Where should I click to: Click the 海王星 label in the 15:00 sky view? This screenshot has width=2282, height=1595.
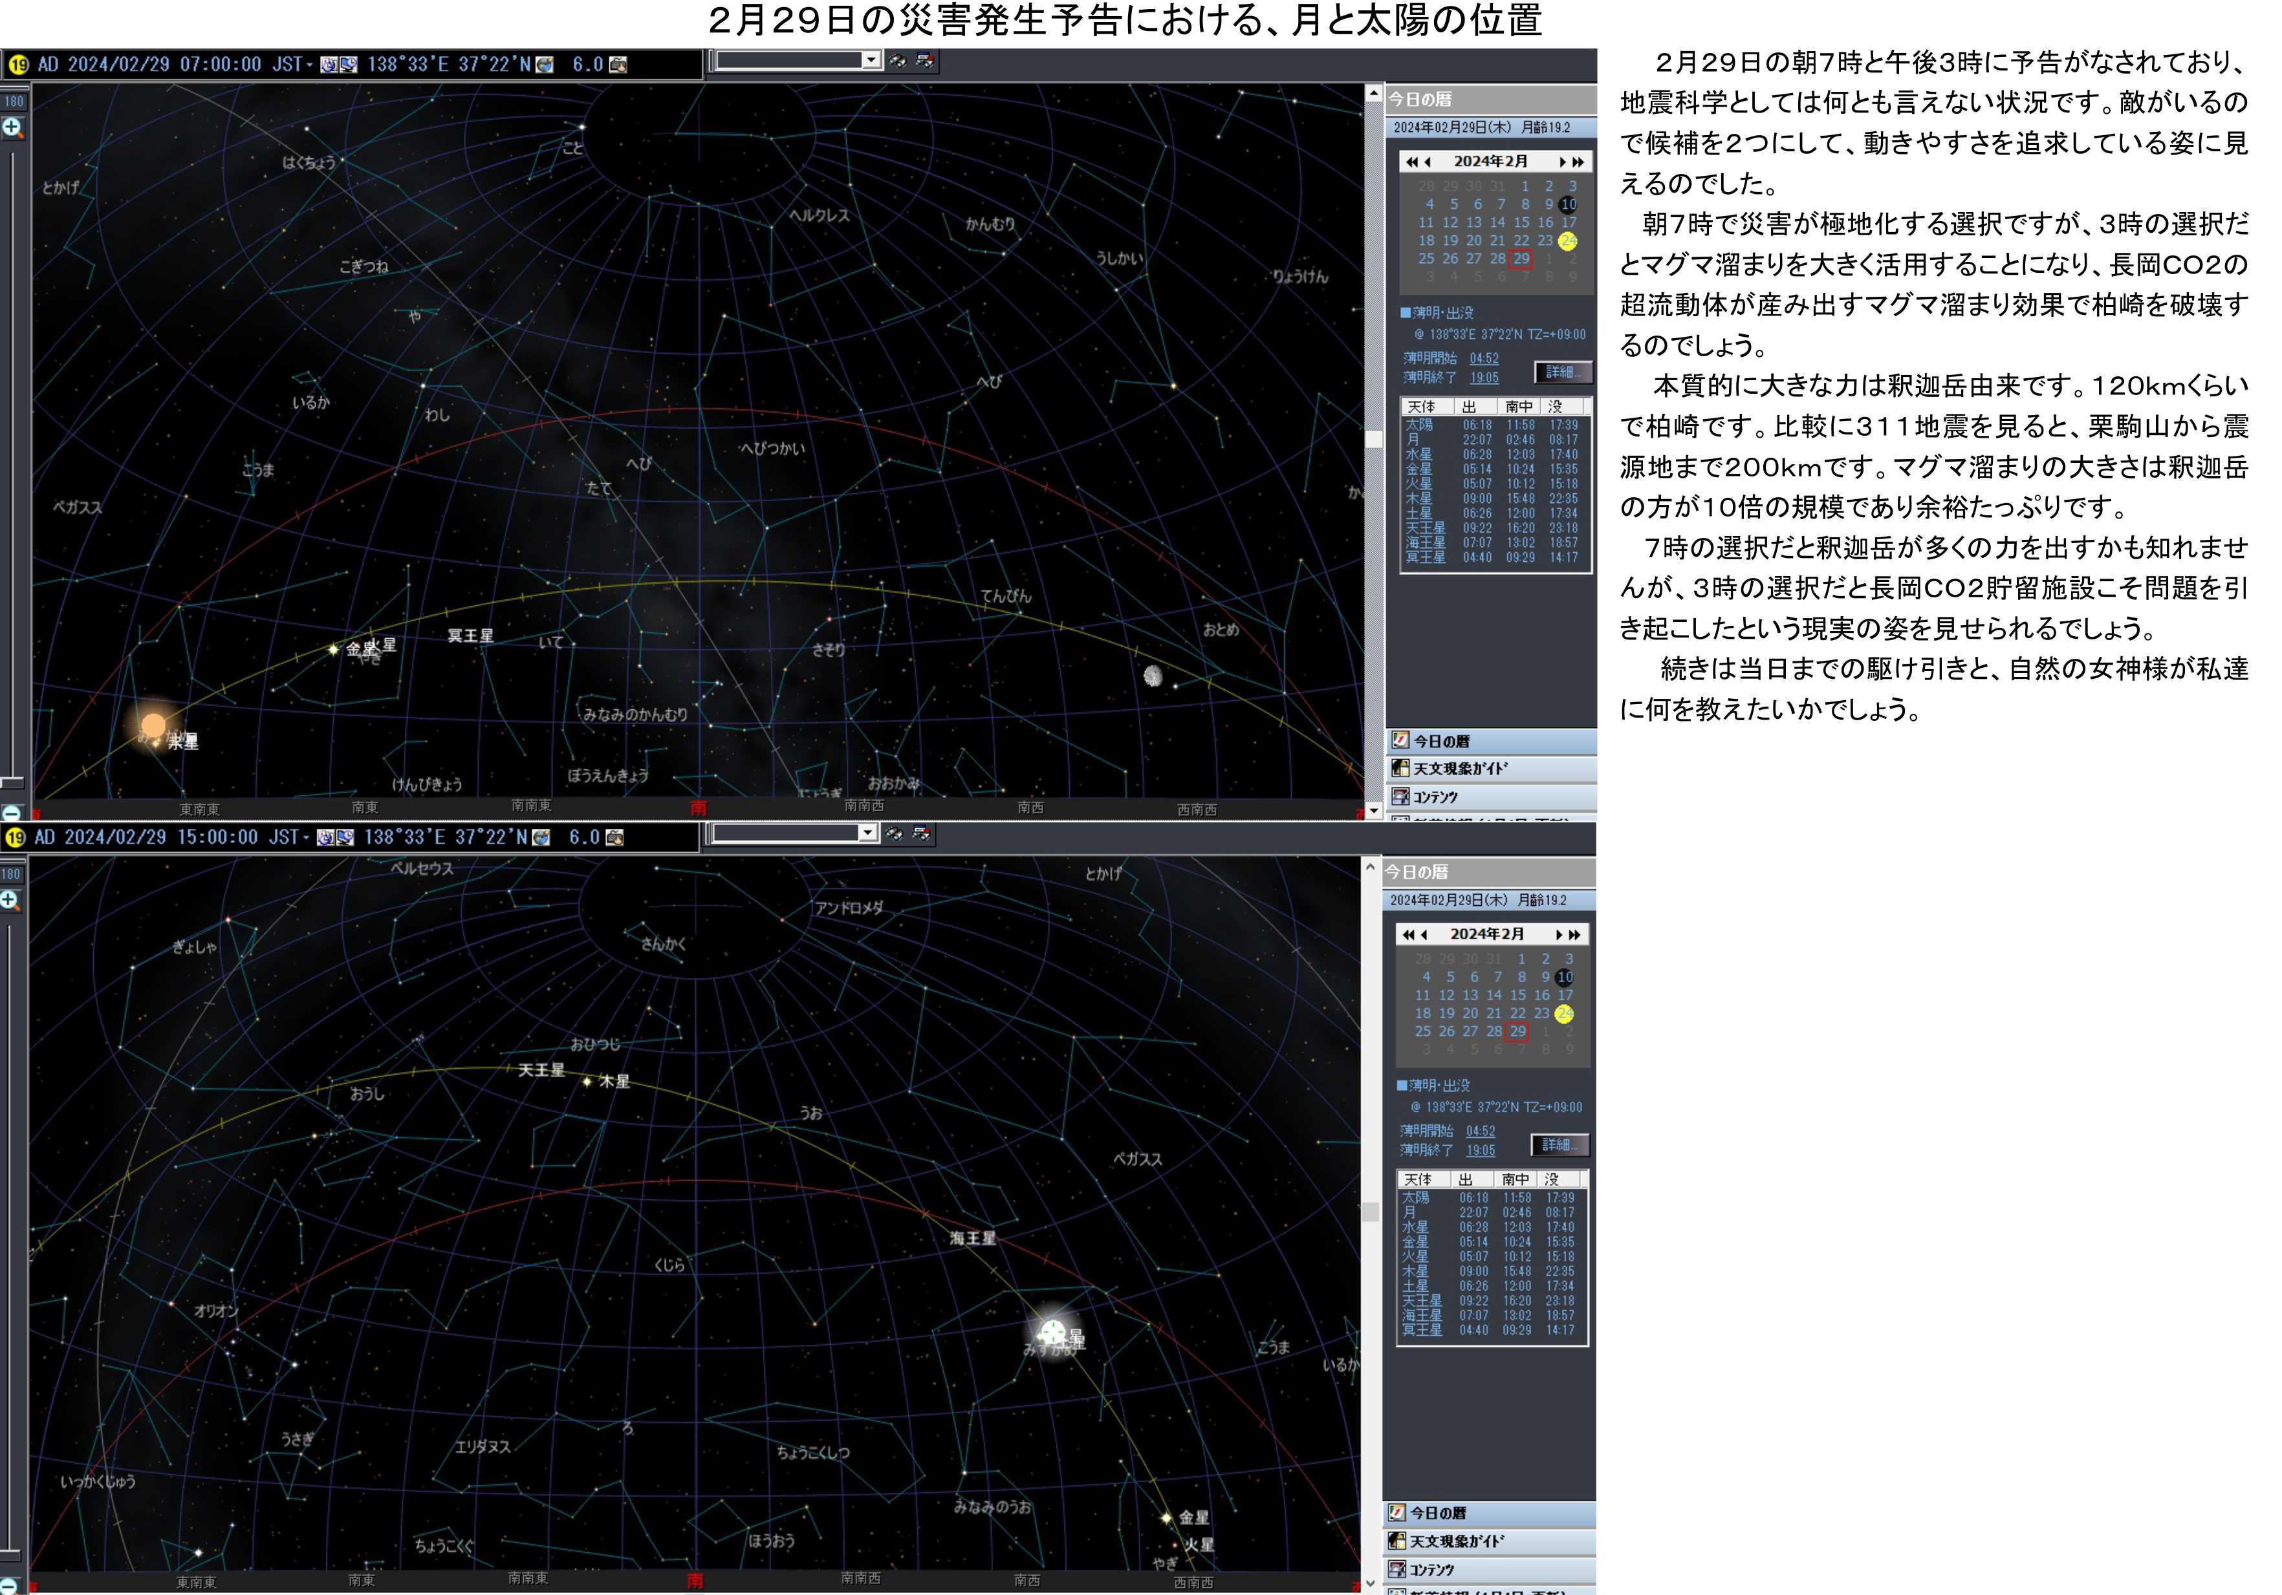(972, 1239)
